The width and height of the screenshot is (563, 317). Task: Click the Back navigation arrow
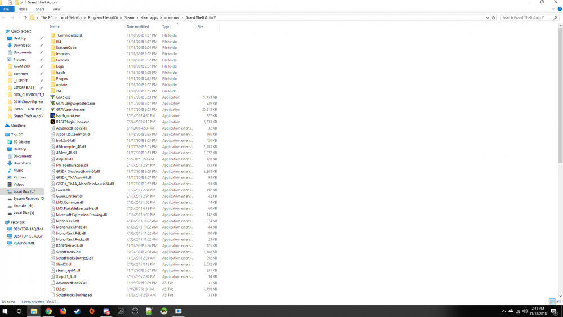(x=3, y=17)
